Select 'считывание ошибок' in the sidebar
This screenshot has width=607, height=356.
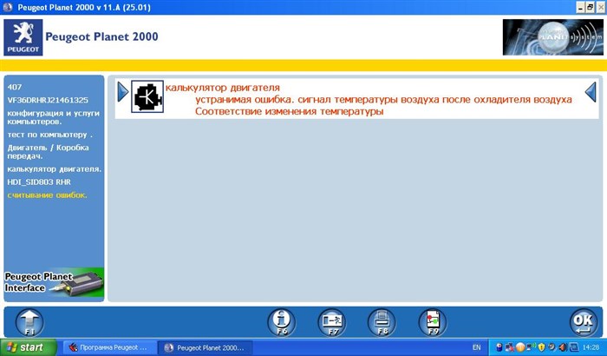[x=47, y=194]
